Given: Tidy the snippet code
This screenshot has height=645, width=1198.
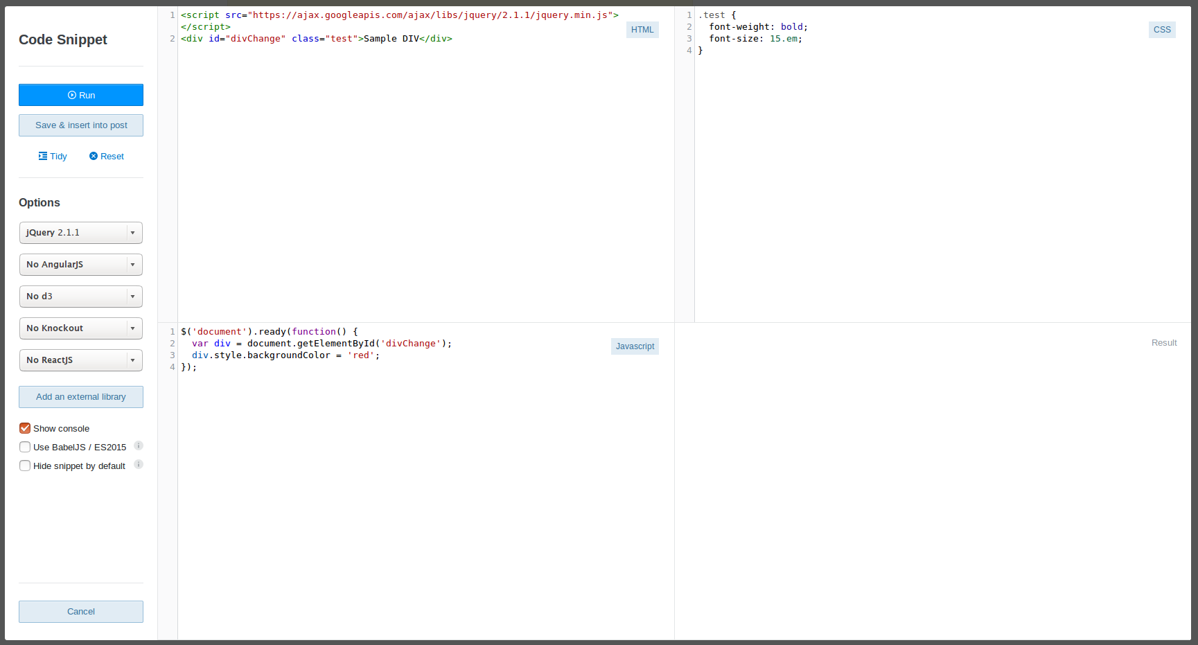Looking at the screenshot, I should click(53, 157).
